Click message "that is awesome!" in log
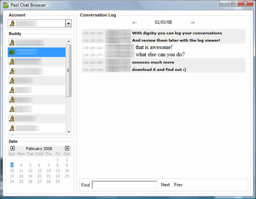The width and height of the screenshot is (256, 199). click(154, 47)
